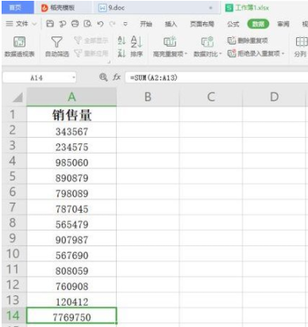This screenshot has height=327, width=308.
Task: Select column C header
Action: 211,97
